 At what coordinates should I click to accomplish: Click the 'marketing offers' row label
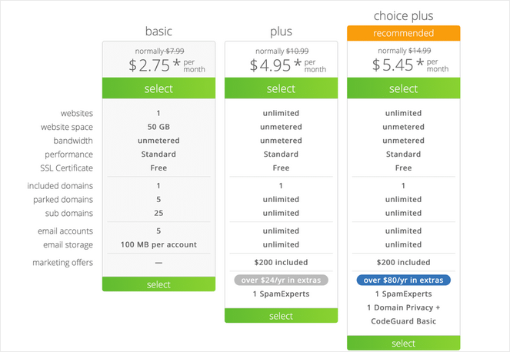(62, 263)
